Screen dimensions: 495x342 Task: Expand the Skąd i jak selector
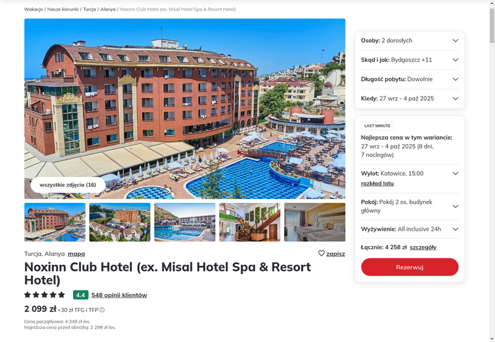point(410,60)
